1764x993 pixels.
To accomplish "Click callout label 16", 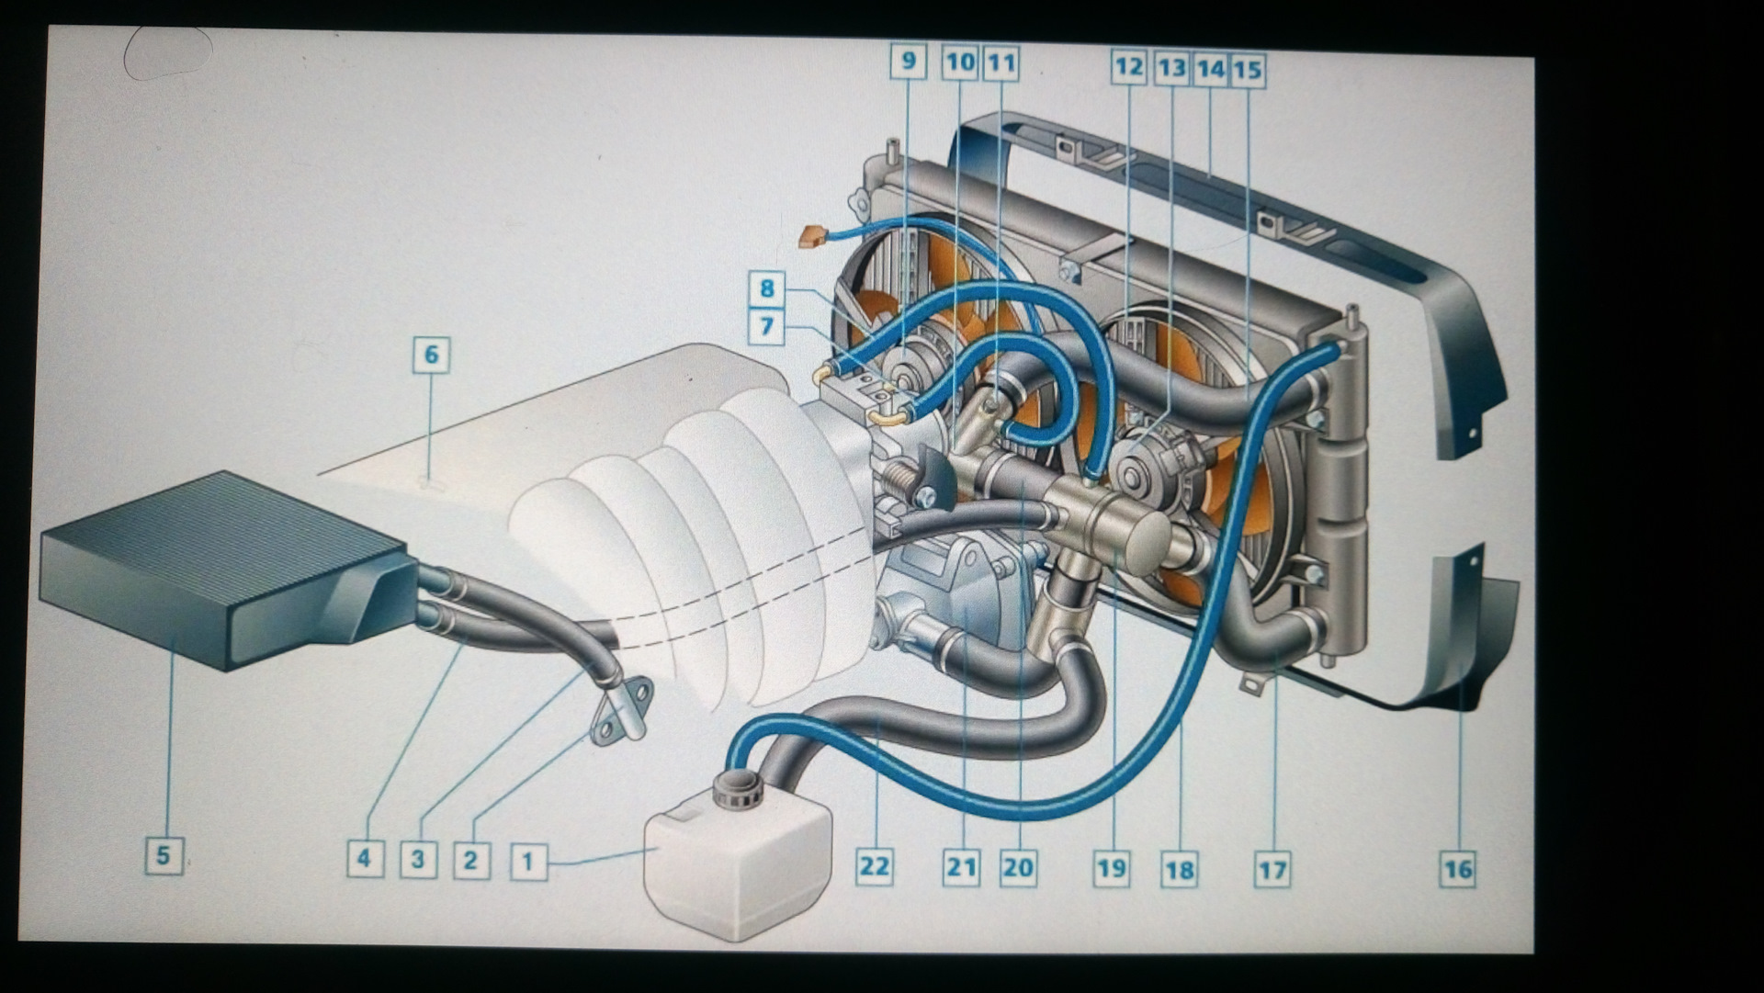I will point(1457,869).
